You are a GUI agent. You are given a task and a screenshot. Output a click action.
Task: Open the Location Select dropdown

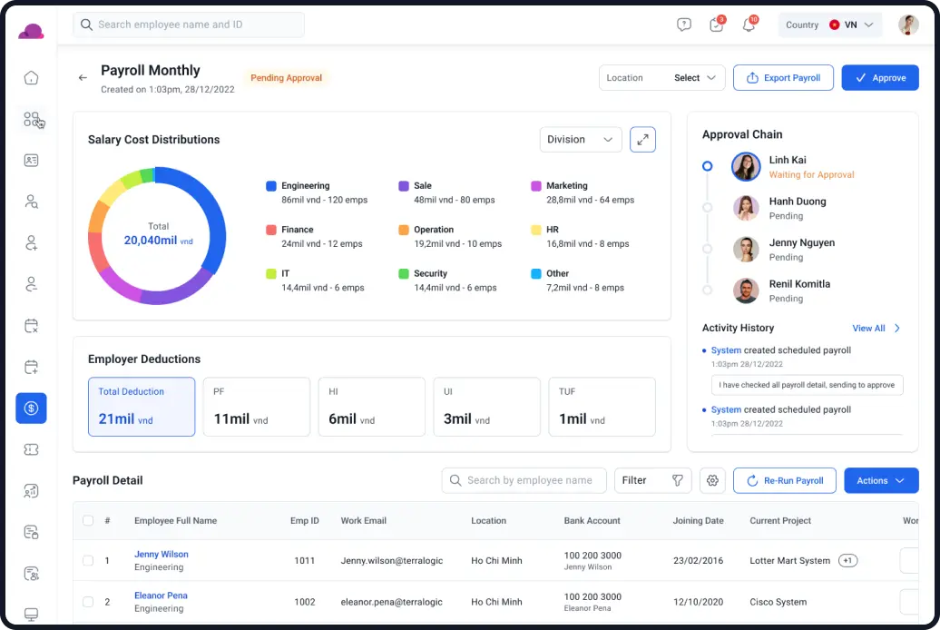pyautogui.click(x=661, y=78)
